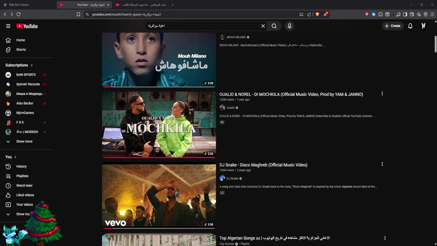Start voice search with the microphone
The height and width of the screenshot is (246, 437).
click(290, 26)
